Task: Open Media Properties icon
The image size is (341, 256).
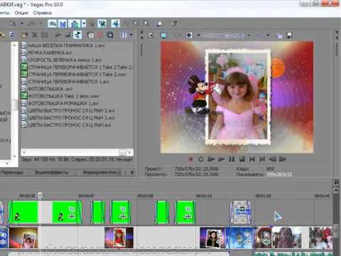Action: [44, 35]
